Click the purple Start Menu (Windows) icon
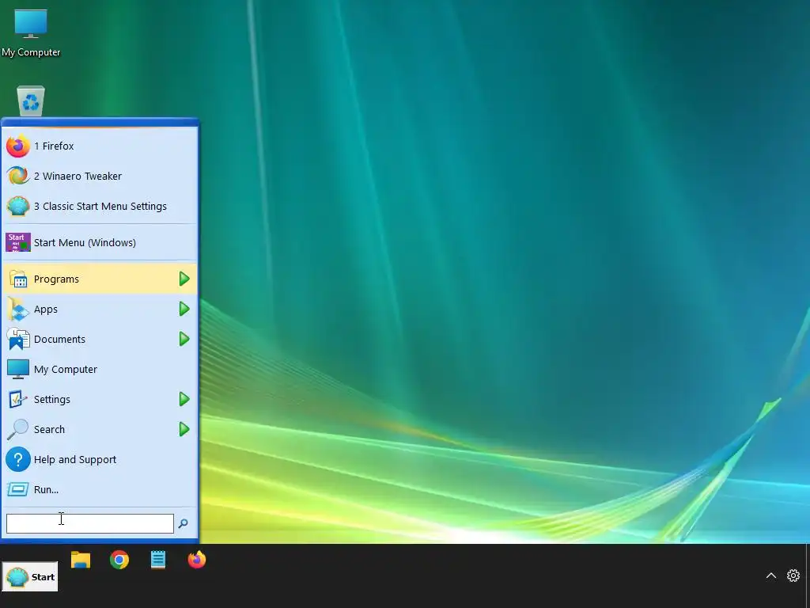810x608 pixels. click(x=18, y=242)
